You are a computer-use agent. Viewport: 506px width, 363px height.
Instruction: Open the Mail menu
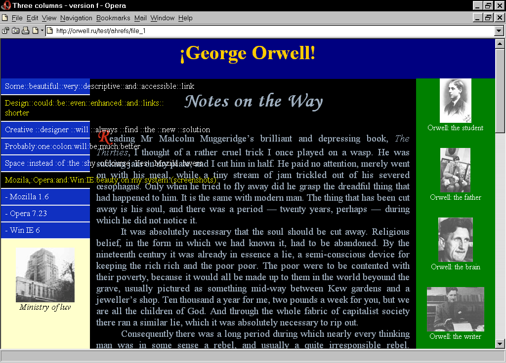coord(140,18)
